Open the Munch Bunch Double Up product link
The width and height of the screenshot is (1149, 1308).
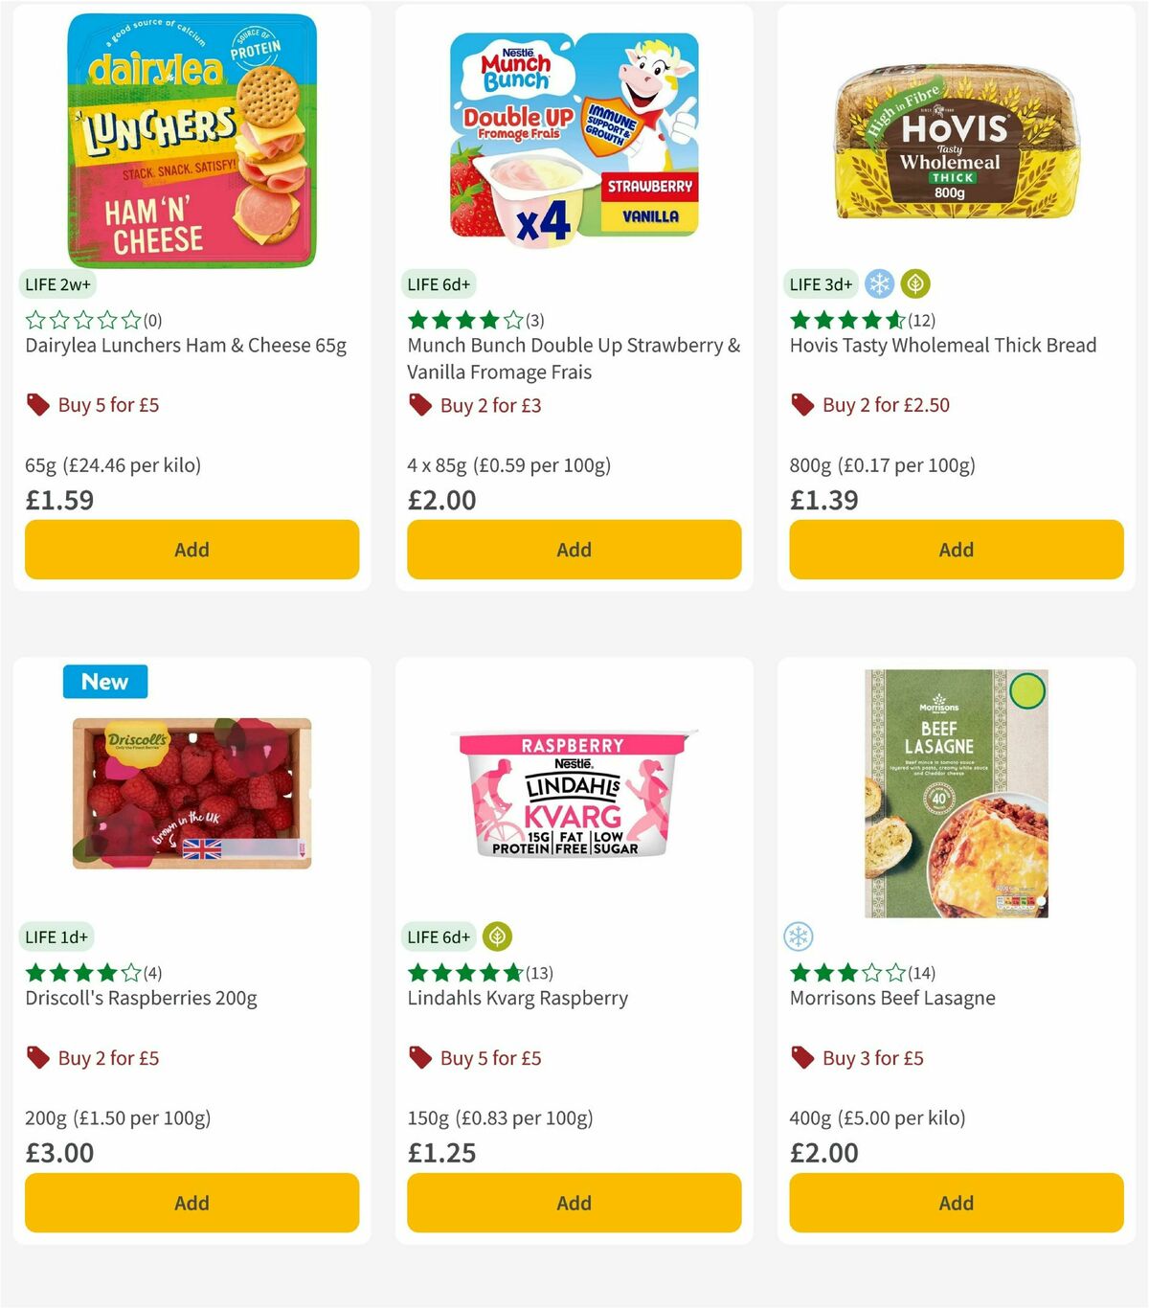click(574, 358)
